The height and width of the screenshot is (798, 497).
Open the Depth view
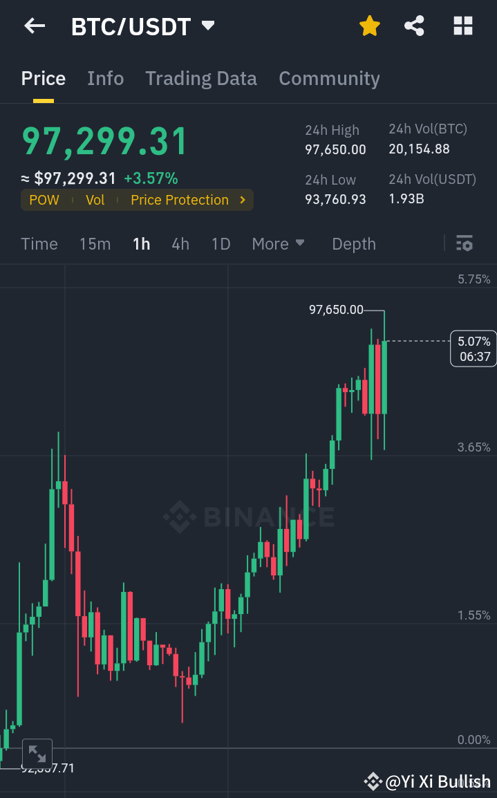(353, 243)
